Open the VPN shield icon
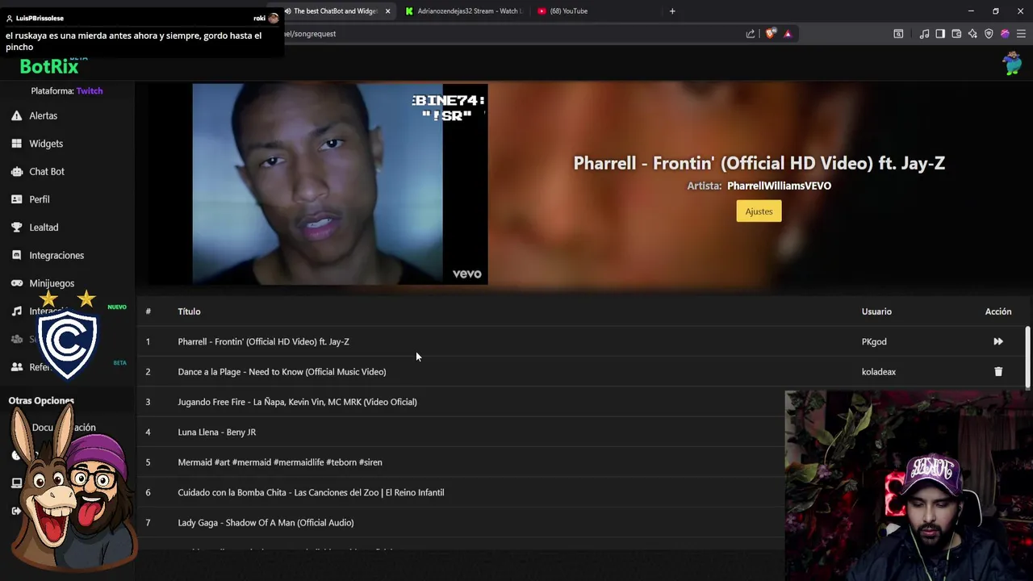Viewport: 1033px width, 581px height. (989, 34)
